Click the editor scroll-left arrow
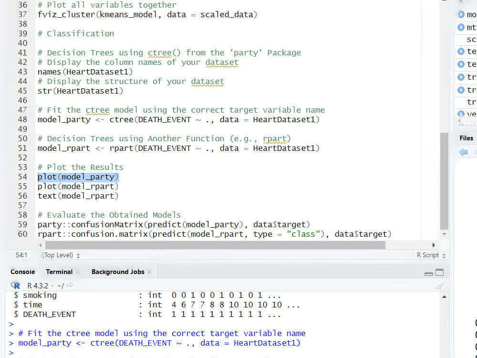The width and height of the screenshot is (477, 358). pyautogui.click(x=41, y=245)
